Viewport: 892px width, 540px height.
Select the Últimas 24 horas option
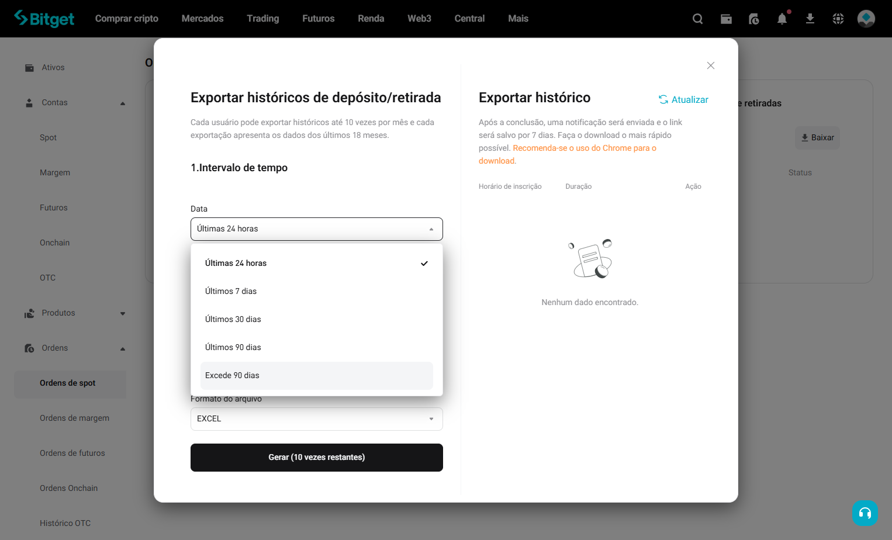tap(317, 264)
